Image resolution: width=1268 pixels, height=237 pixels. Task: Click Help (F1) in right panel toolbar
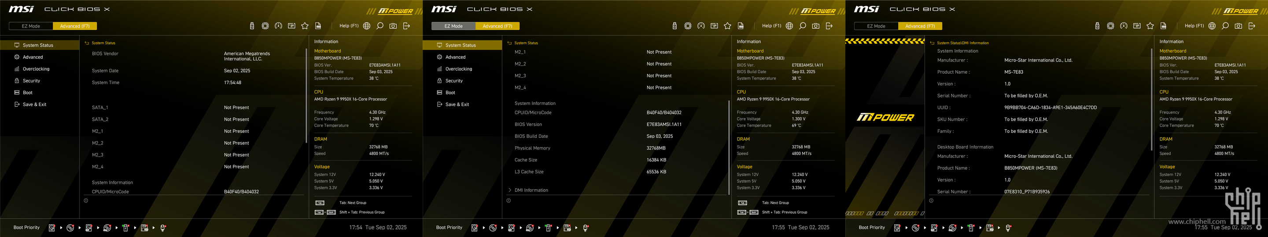tap(1194, 26)
